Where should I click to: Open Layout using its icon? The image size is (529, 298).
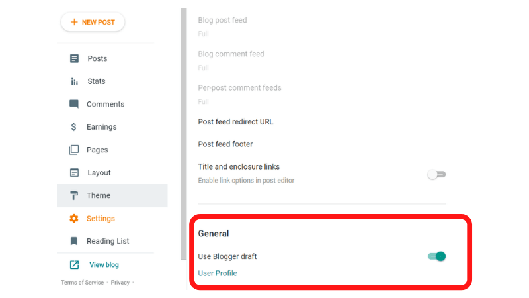[74, 173]
